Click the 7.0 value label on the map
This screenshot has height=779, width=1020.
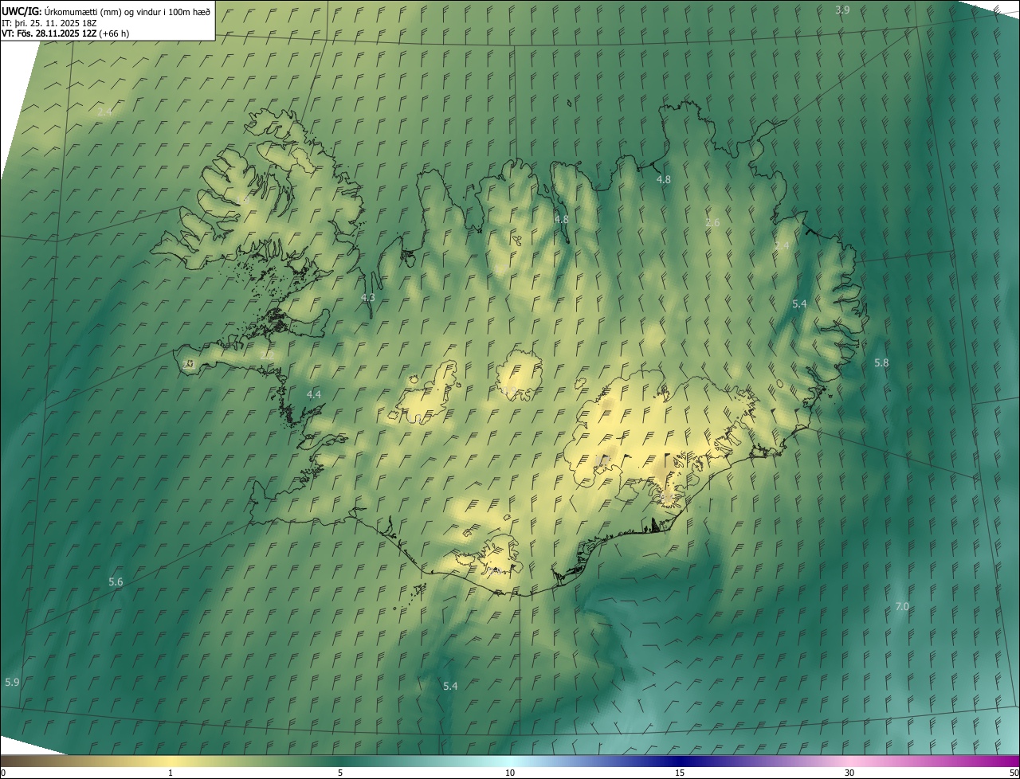pos(902,606)
